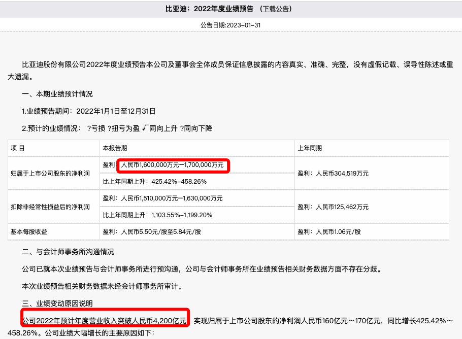Click the 亏损 option text
The image size is (462, 339).
click(98, 128)
